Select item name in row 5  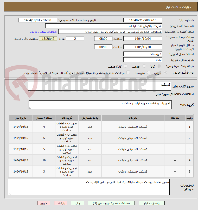133,171
